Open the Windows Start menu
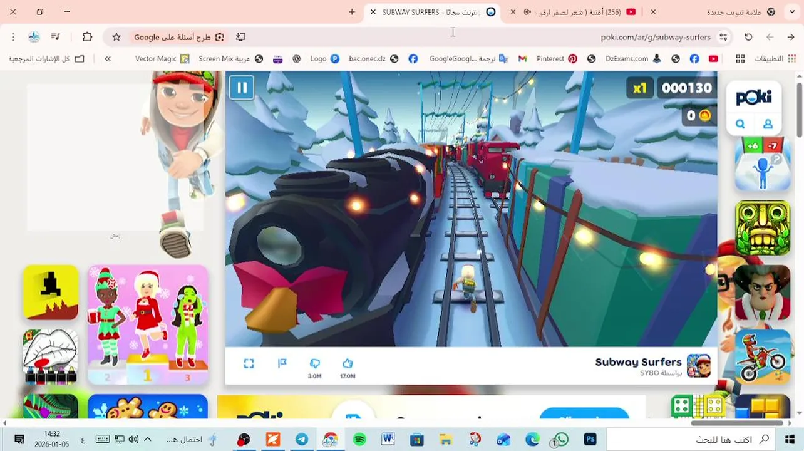Screen dimensions: 804x451 pyautogui.click(x=790, y=439)
